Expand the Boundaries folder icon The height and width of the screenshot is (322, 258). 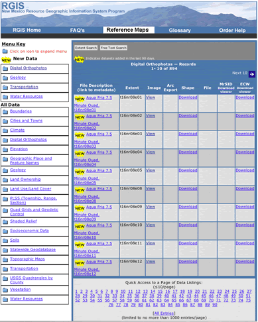point(5,111)
